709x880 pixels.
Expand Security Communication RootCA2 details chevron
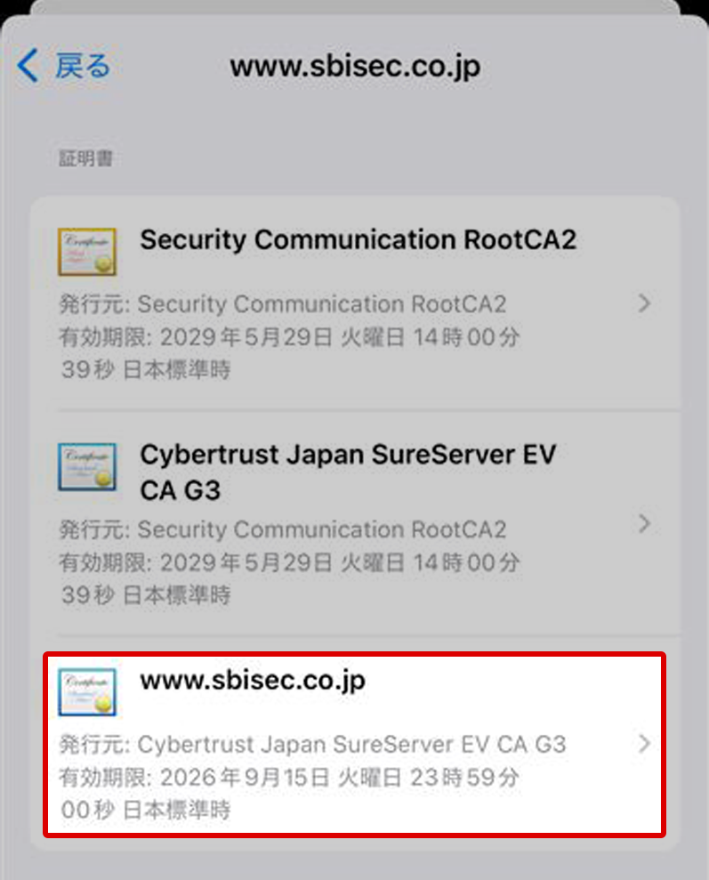[645, 304]
